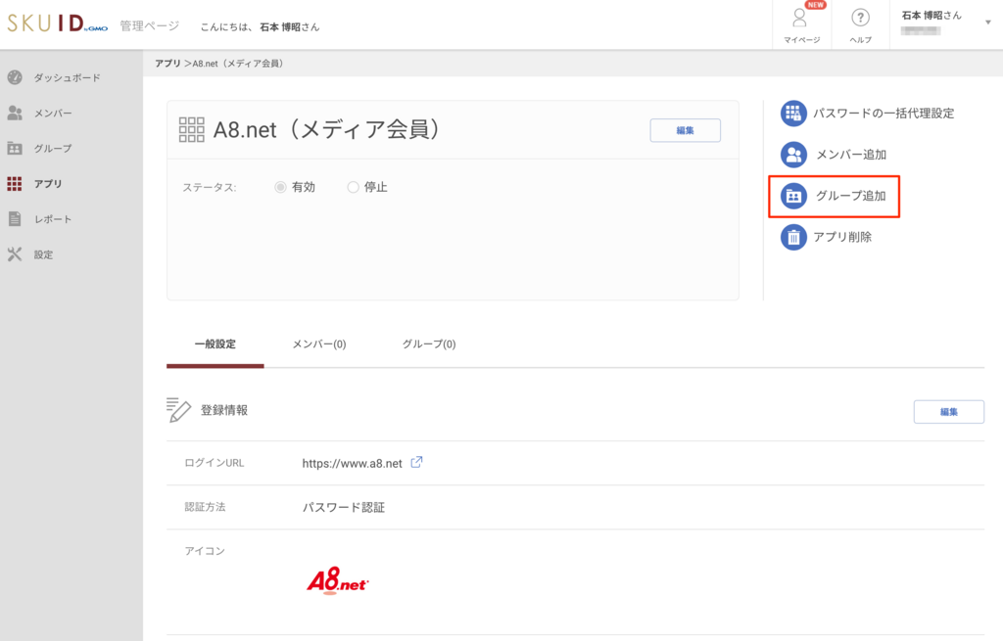Image resolution: width=1003 pixels, height=641 pixels.
Task: Open the Help question mark icon
Action: [860, 18]
